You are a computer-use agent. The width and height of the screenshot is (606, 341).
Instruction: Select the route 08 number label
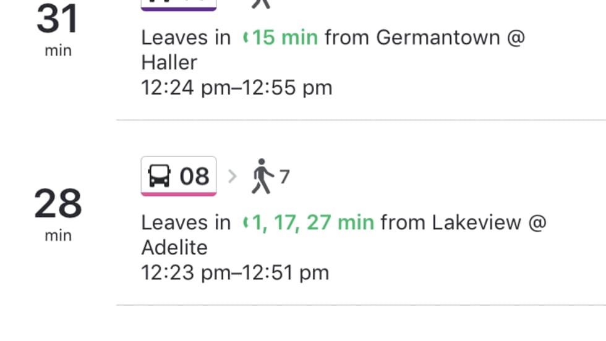pyautogui.click(x=194, y=177)
